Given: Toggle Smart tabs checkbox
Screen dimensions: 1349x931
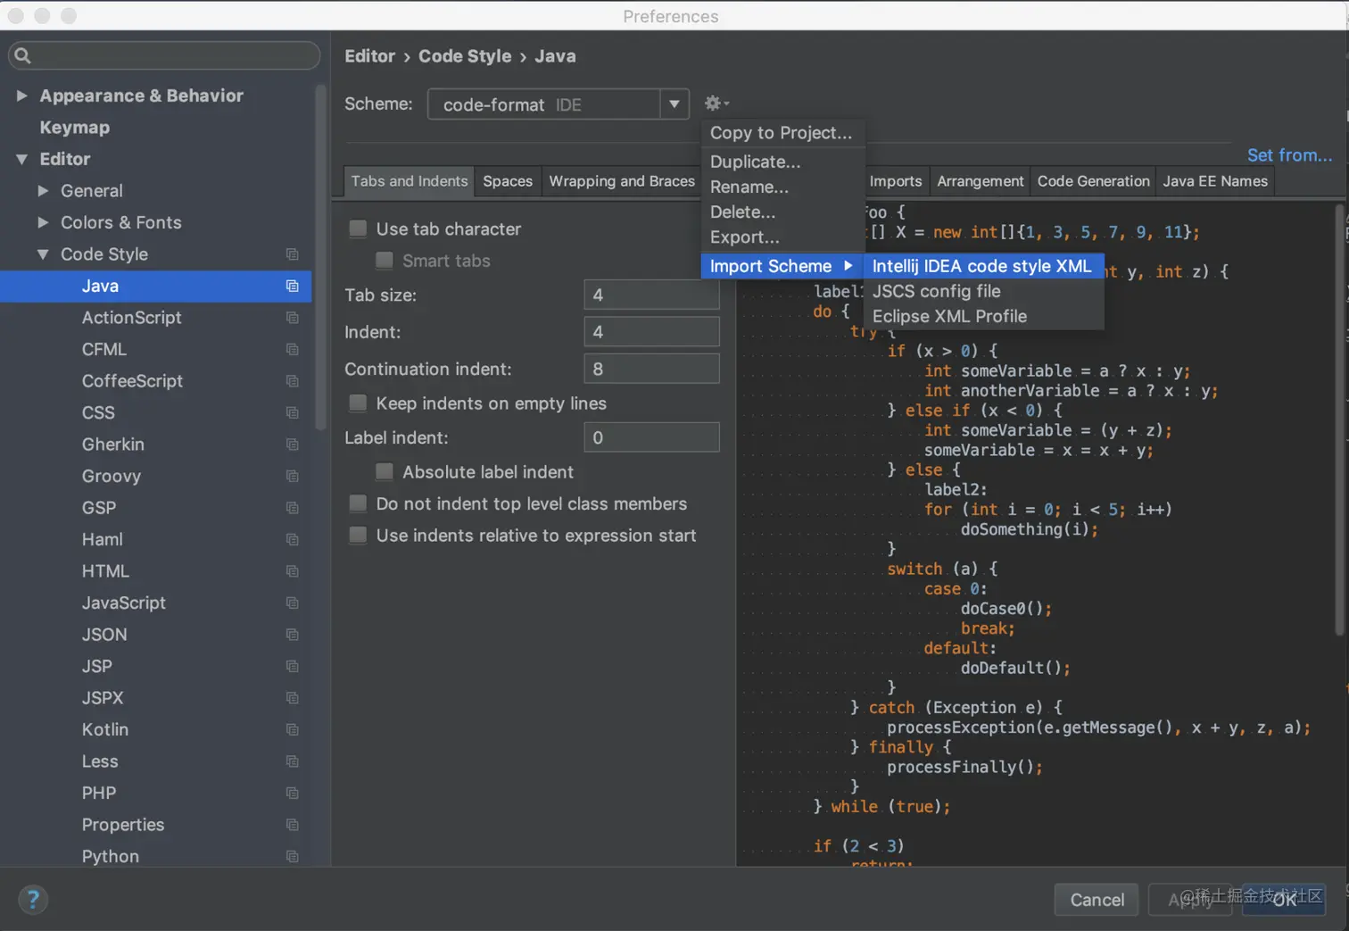Looking at the screenshot, I should (x=385, y=260).
